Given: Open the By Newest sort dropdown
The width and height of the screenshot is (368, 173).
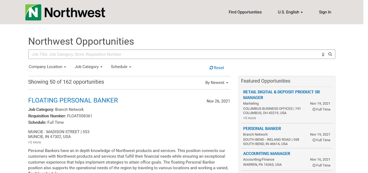Looking at the screenshot, I should click(x=217, y=83).
